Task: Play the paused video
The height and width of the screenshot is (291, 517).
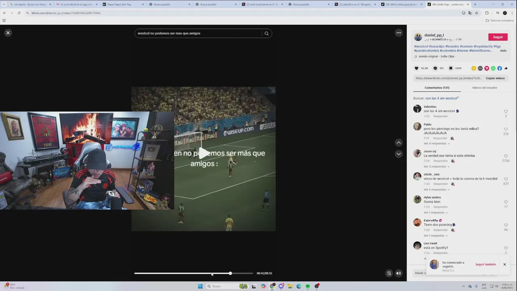Action: point(204,153)
